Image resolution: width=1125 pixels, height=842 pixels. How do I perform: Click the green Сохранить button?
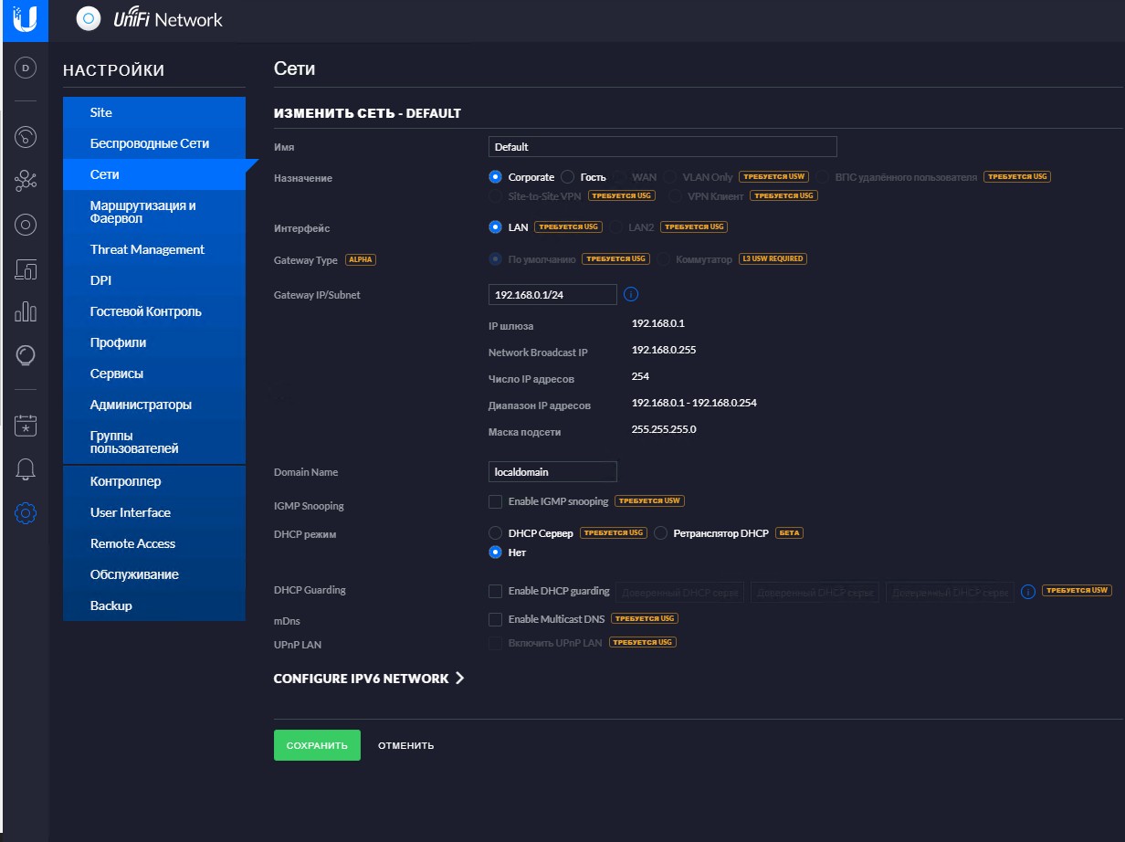coord(317,745)
